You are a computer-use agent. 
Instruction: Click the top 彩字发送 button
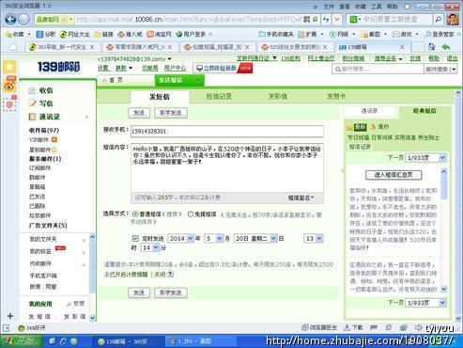(x=171, y=113)
